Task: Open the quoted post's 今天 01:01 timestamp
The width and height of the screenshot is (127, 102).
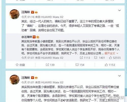Action: [x=28, y=58]
